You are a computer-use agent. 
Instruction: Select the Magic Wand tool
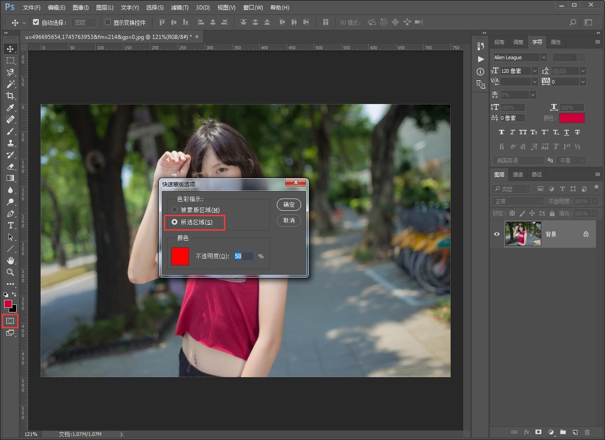tap(10, 84)
